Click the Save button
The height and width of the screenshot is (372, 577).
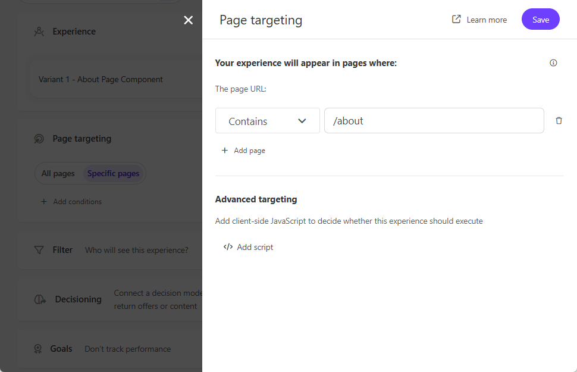click(x=540, y=20)
